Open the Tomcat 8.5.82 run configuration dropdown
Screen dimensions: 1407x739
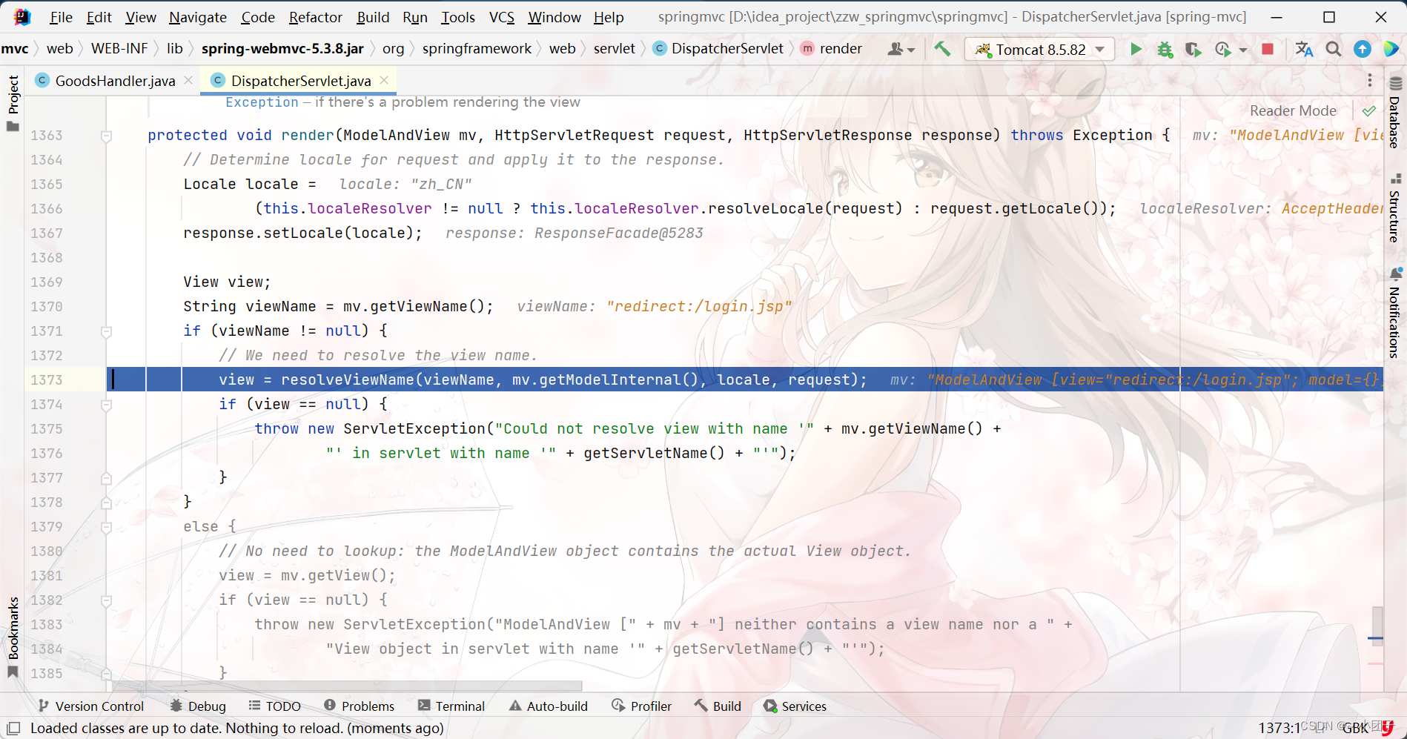pos(1039,49)
